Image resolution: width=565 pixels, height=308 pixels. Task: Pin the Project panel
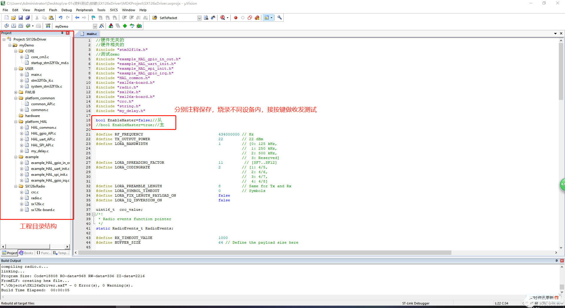tap(62, 33)
